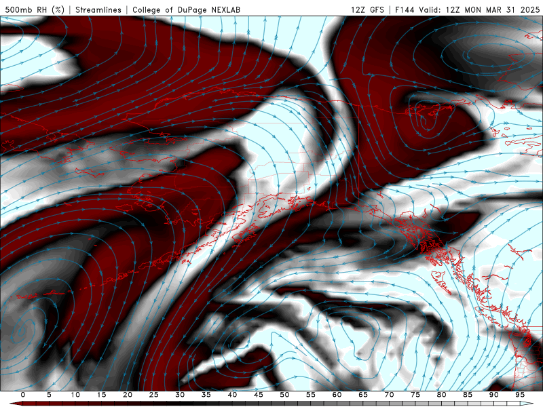The height and width of the screenshot is (407, 543).
Task: Click the '10' tick label on the scale
Action: click(x=75, y=395)
